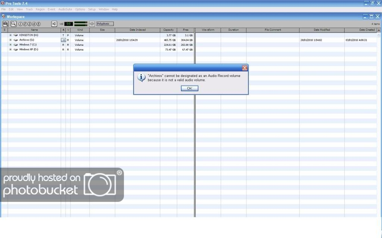The height and width of the screenshot is (238, 382).
Task: Click the green preview level meter
Action: [81, 24]
